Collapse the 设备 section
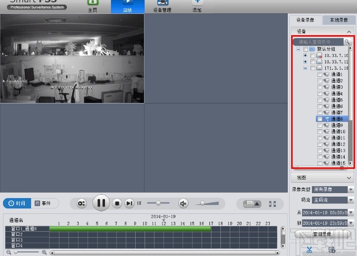Image resolution: width=357 pixels, height=256 pixels. (x=349, y=32)
